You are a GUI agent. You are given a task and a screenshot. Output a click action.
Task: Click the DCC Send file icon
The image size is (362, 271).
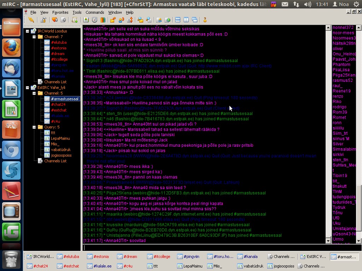(113, 20)
